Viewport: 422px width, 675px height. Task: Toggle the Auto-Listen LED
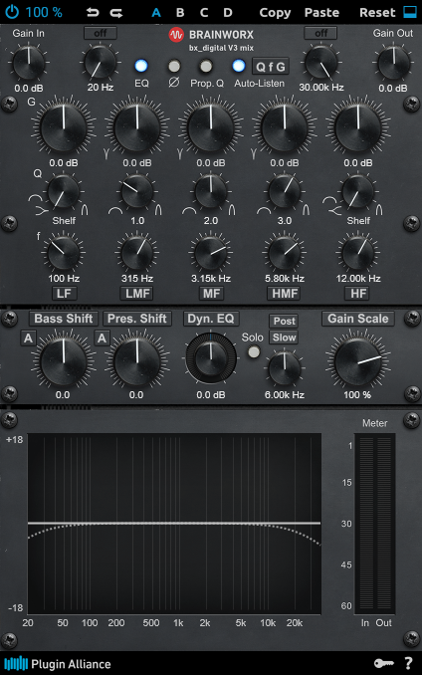click(x=238, y=66)
